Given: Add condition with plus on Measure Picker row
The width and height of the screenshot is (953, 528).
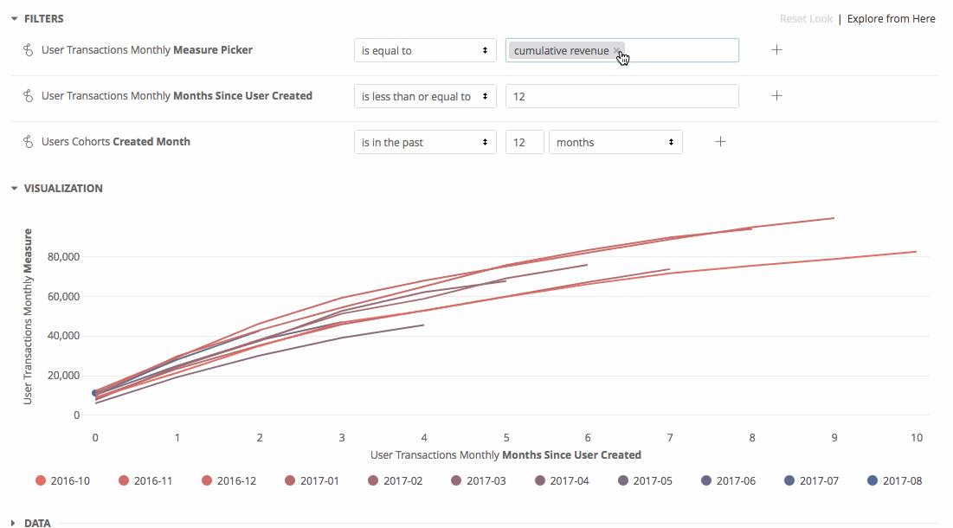Looking at the screenshot, I should [776, 50].
